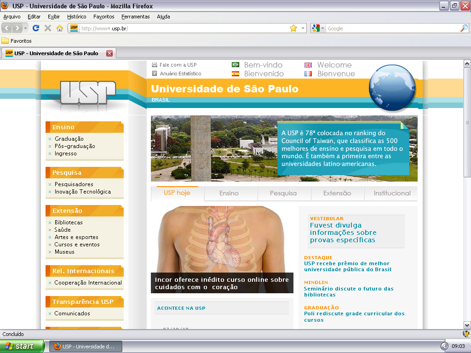Open the Bibliotecas link under Extensão

pyautogui.click(x=69, y=222)
